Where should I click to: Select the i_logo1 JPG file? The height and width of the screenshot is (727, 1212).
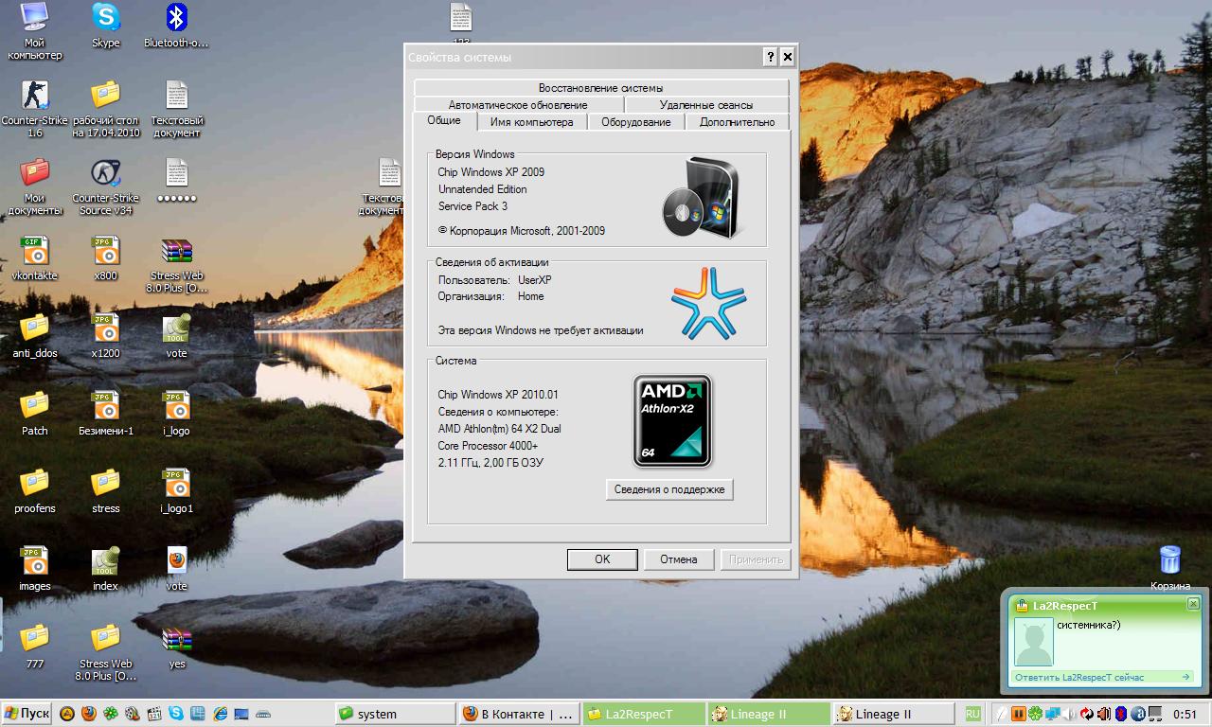click(177, 491)
